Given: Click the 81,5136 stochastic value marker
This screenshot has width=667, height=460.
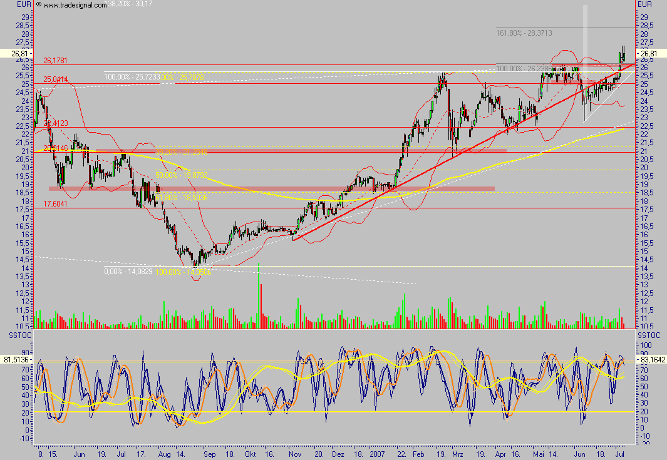Looking at the screenshot, I should pos(16,360).
